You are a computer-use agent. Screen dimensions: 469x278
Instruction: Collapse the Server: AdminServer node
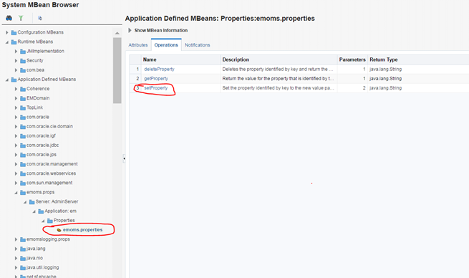tap(25, 202)
